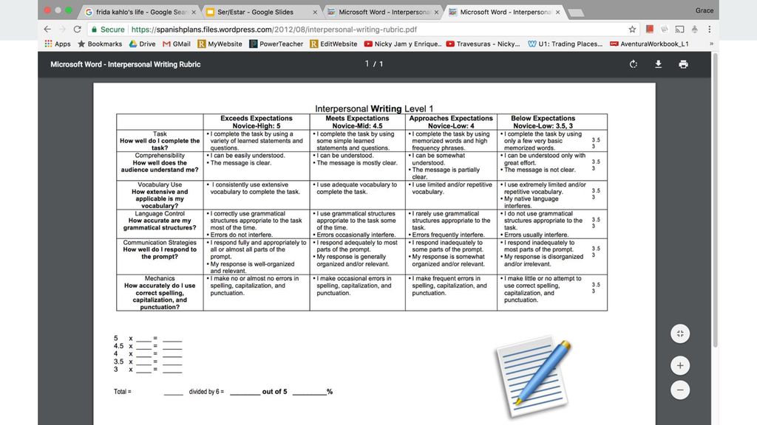Click the 'Language Control' row label
The width and height of the screenshot is (757, 425).
160,213
